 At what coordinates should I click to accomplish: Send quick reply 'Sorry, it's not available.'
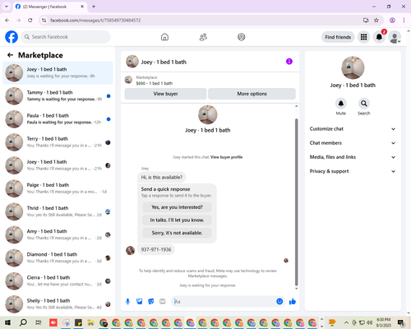click(x=177, y=233)
